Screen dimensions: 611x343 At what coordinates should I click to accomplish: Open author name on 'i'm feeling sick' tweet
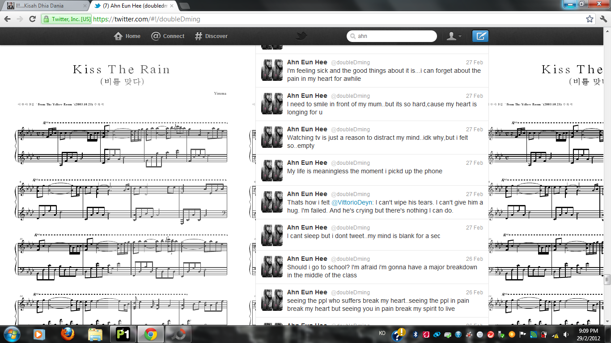point(307,62)
